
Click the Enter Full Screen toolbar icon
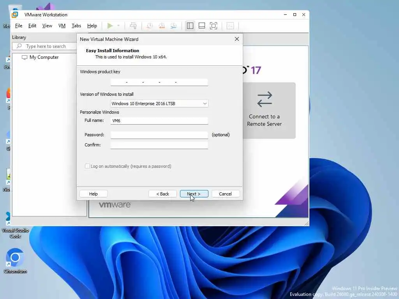tap(214, 26)
